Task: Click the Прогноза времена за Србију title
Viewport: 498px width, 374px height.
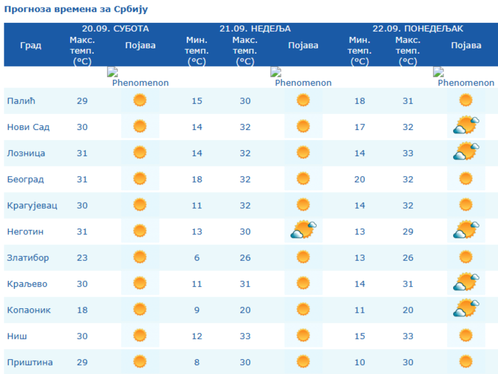Action: point(76,9)
